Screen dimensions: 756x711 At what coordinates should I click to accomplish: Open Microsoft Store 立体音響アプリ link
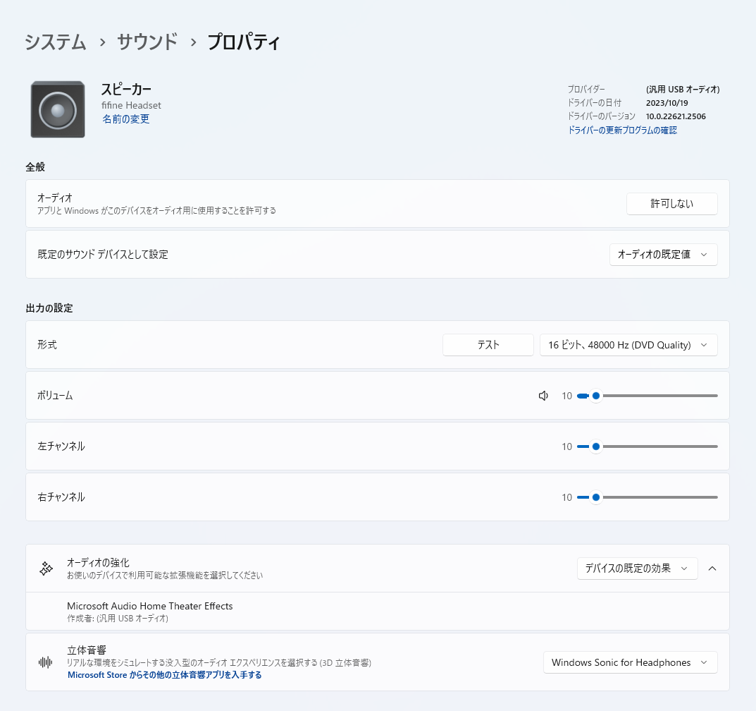pos(164,675)
